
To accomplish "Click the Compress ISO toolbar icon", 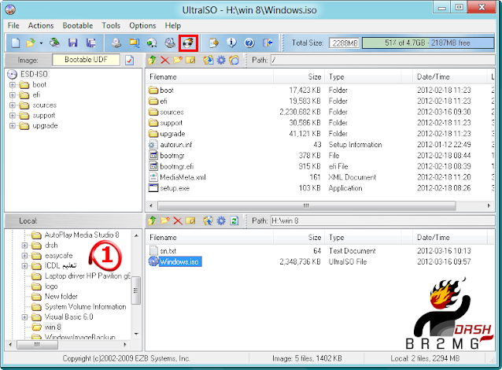I will pos(134,43).
